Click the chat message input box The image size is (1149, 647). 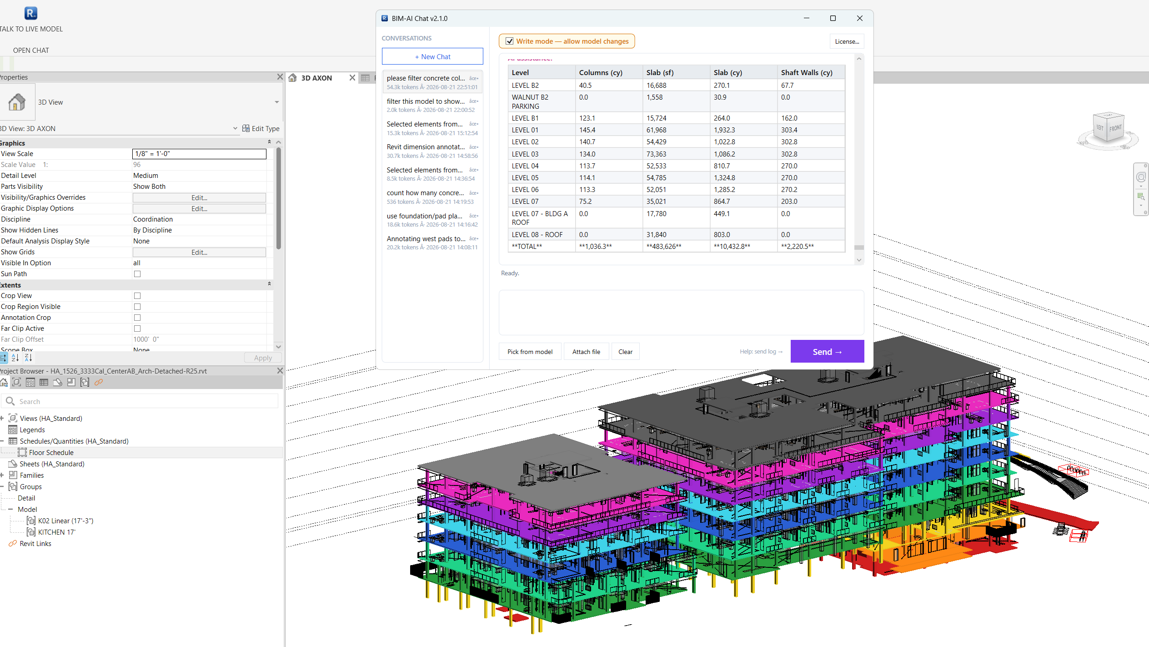[681, 313]
